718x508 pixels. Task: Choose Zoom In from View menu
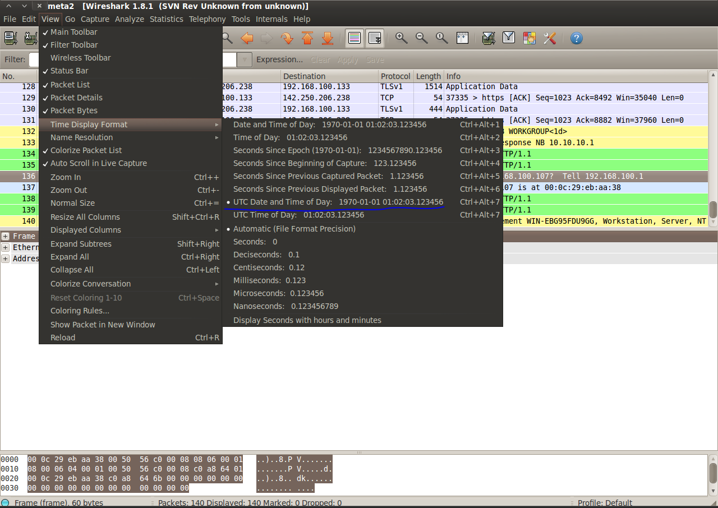(x=131, y=177)
